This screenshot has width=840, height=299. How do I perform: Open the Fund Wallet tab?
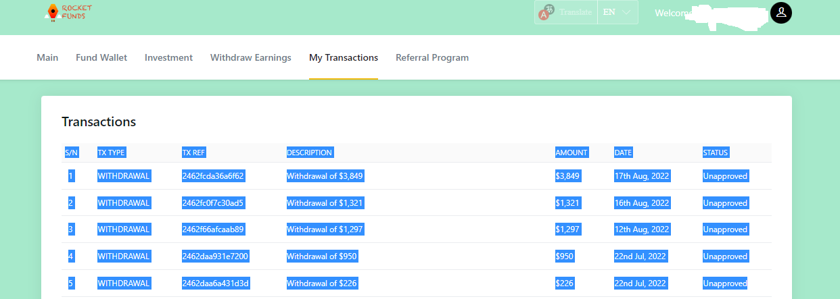click(101, 58)
